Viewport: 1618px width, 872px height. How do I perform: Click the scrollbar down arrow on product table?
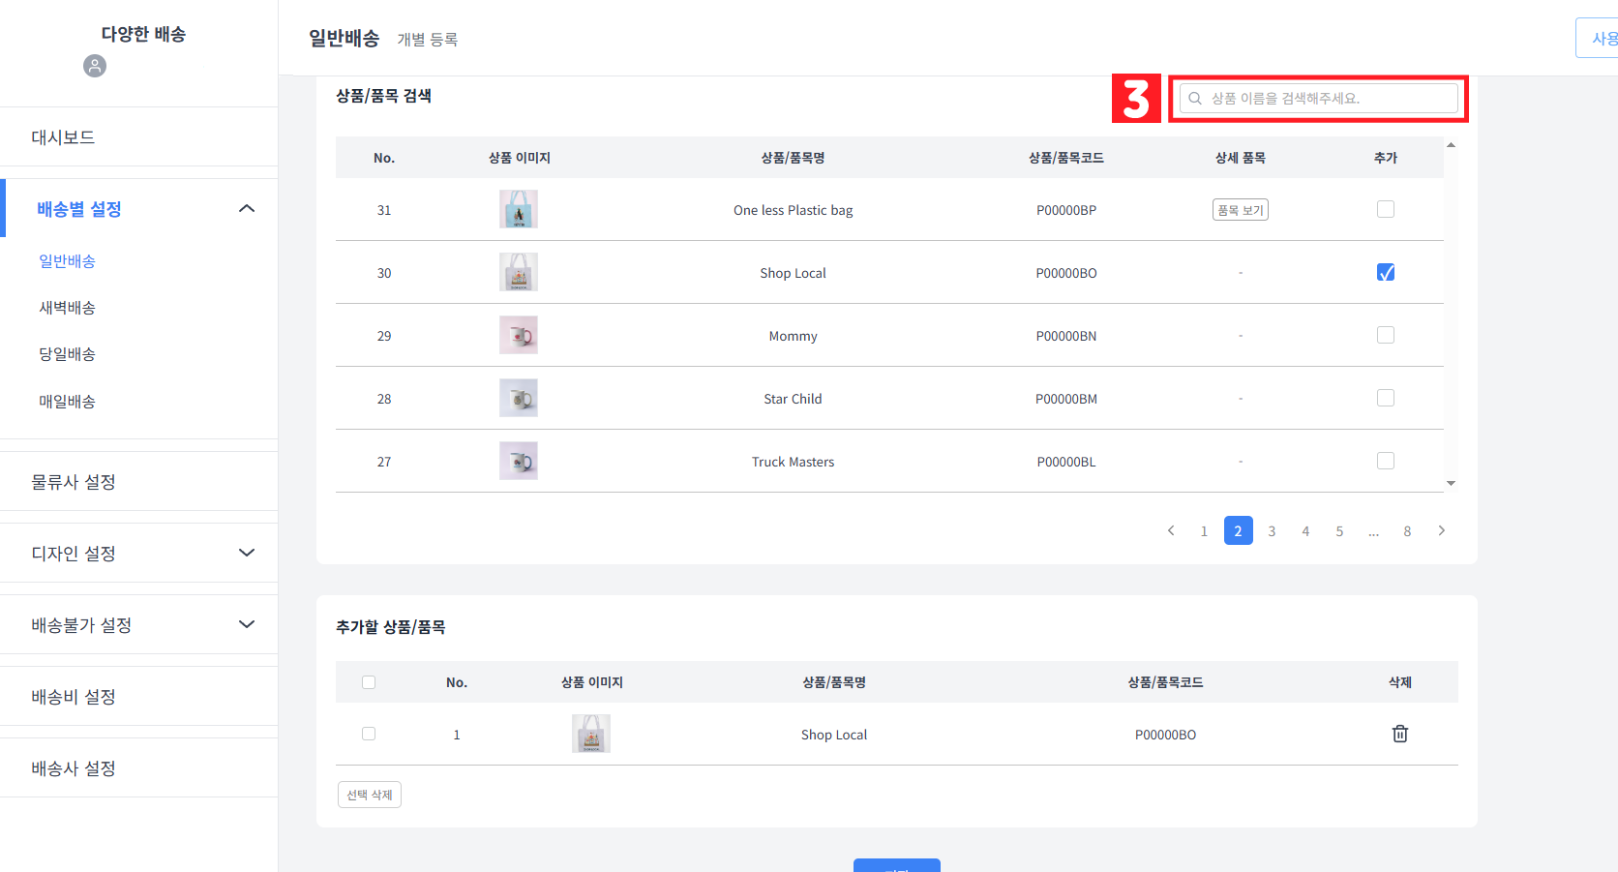pyautogui.click(x=1450, y=483)
